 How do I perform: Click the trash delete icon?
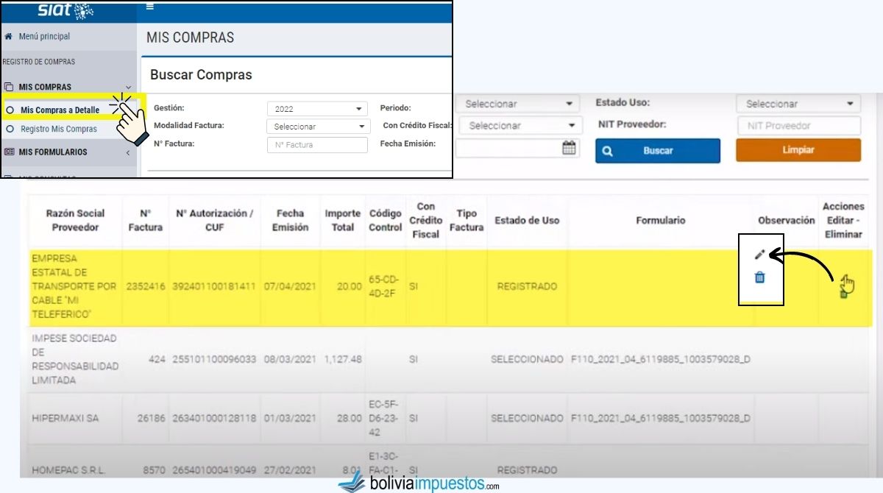pyautogui.click(x=760, y=277)
